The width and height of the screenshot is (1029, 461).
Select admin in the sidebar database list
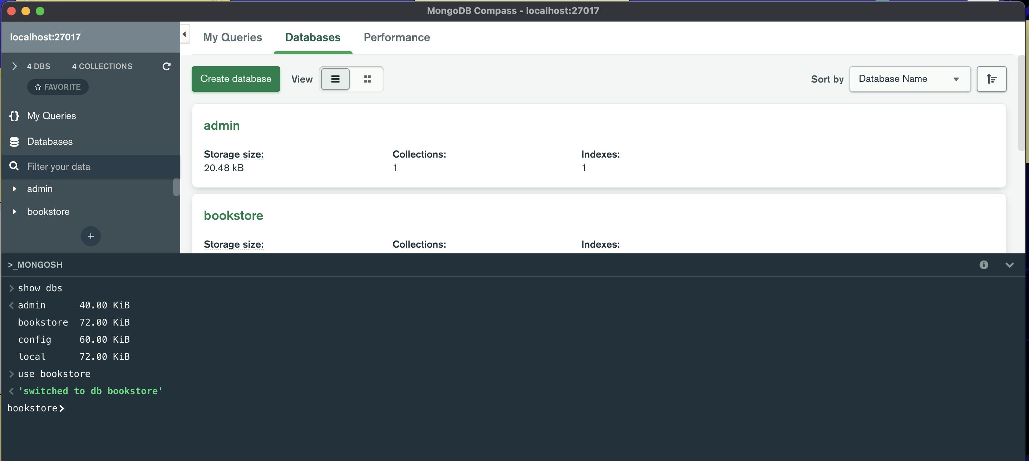(40, 189)
